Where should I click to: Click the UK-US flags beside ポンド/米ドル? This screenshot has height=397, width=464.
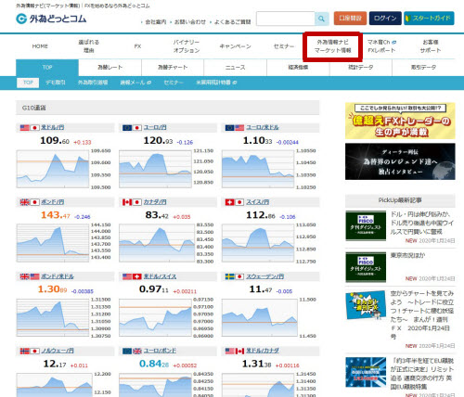(30, 276)
